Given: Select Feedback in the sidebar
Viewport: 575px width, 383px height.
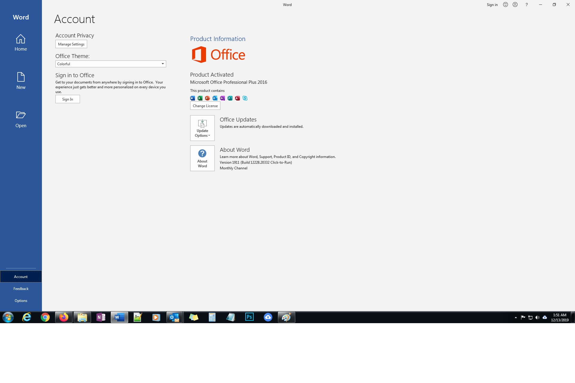Looking at the screenshot, I should 21,289.
